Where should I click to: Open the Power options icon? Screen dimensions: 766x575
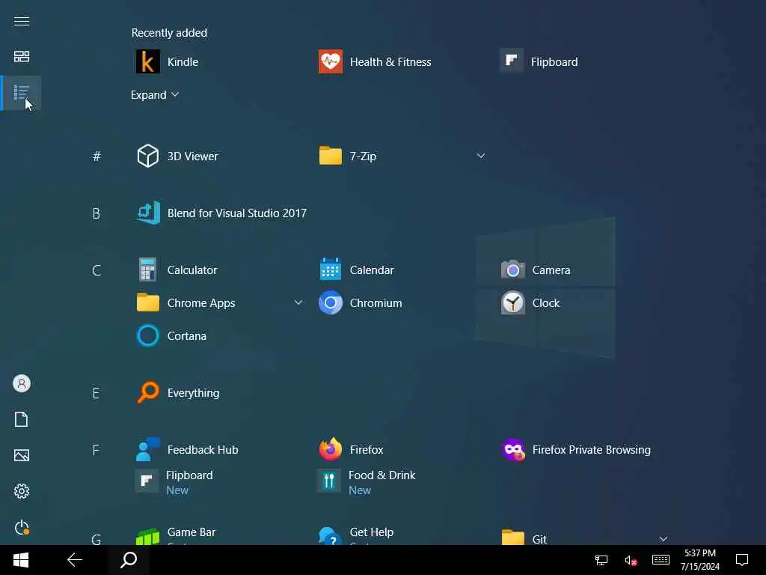point(22,527)
